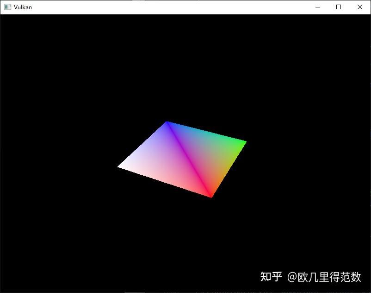Click the Vulkan title text
371x293 pixels.
tap(22, 7)
